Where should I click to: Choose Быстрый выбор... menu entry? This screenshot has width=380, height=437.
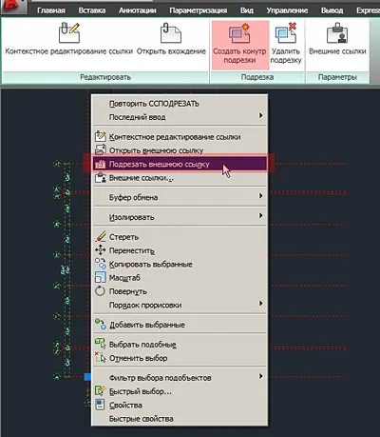(x=180, y=391)
